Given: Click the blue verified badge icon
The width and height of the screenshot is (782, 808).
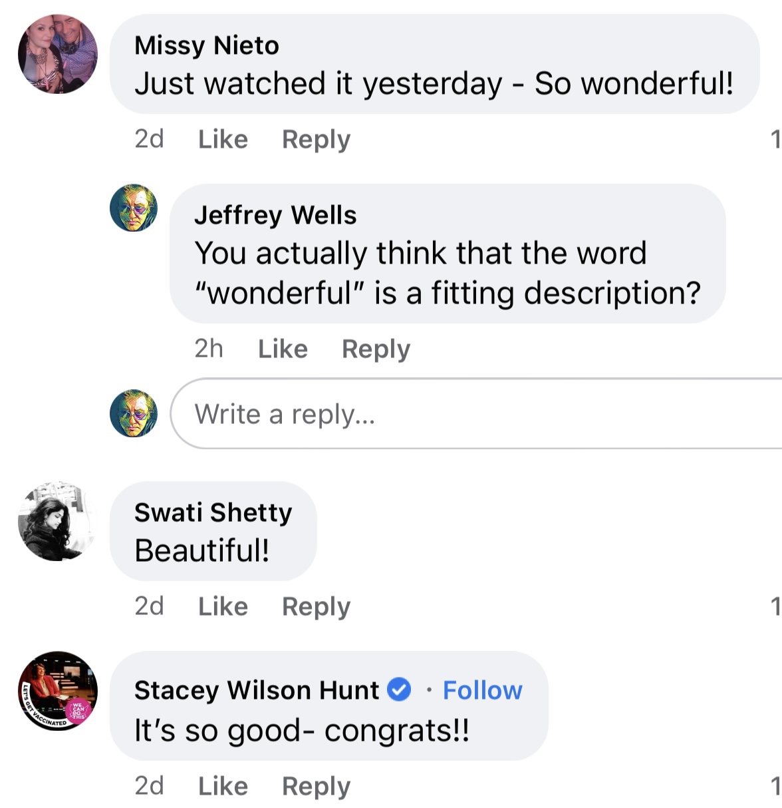Looking at the screenshot, I should 399,690.
